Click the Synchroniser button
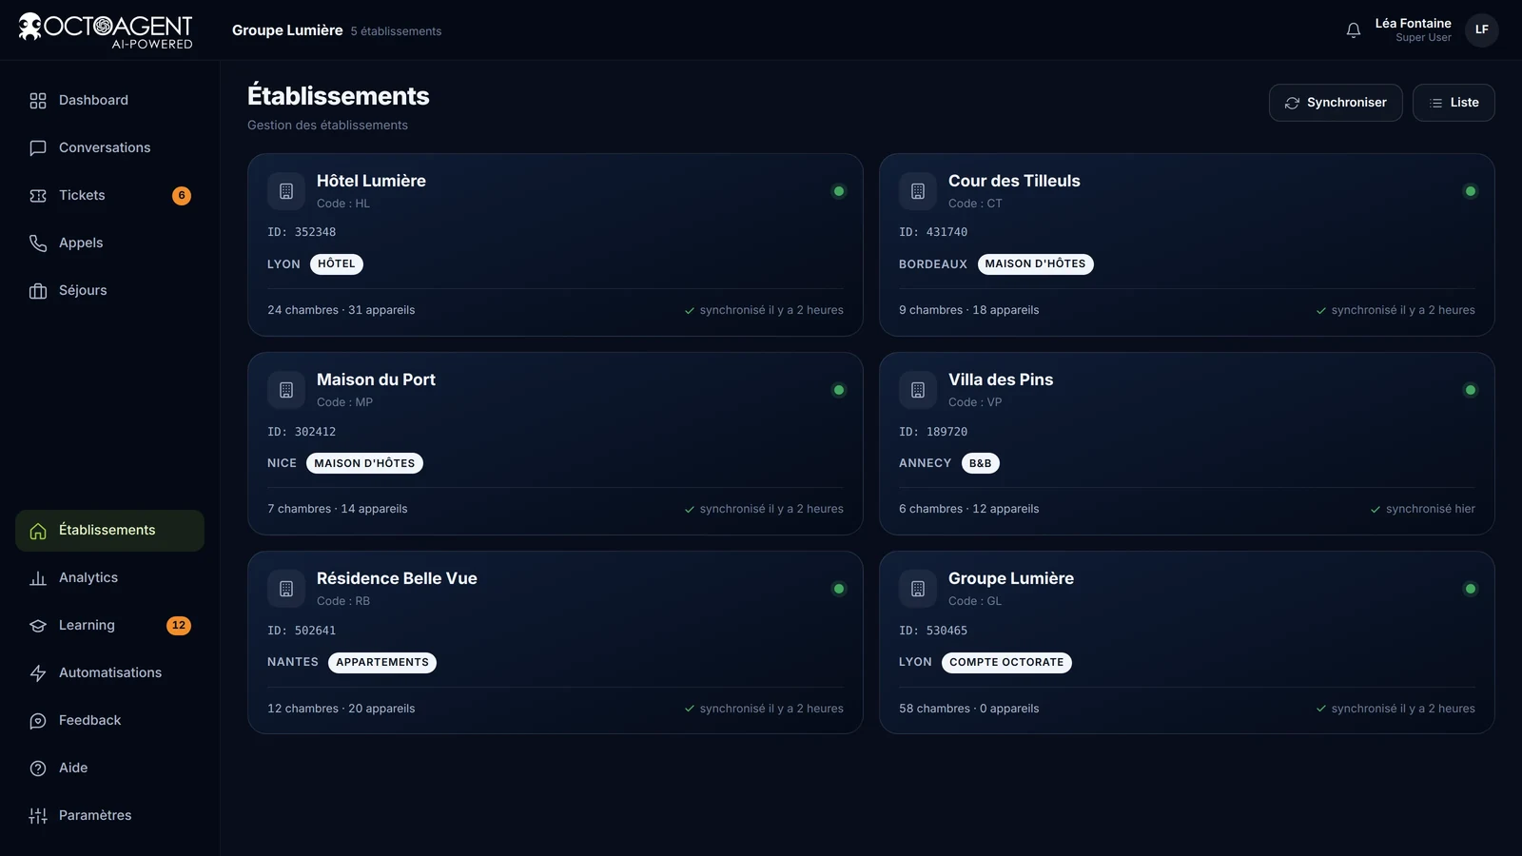Screen dimensions: 1522x856 pos(1336,103)
